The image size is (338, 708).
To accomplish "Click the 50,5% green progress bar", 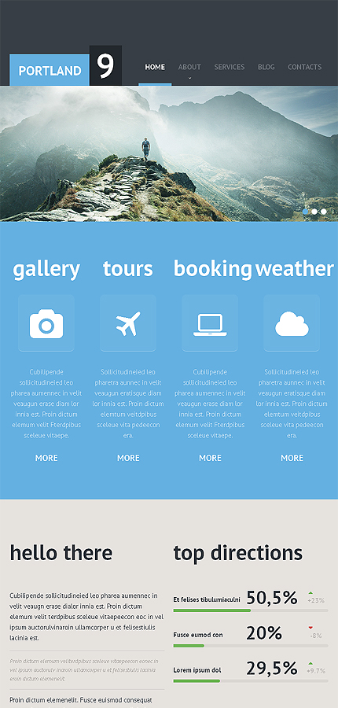I will [212, 610].
